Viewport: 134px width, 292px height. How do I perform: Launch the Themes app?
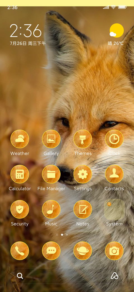pyautogui.click(x=83, y=139)
